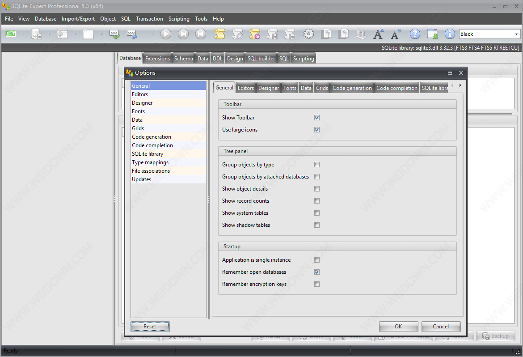Viewport: 523px width, 357px height.
Task: Click the grey brush-holder toolbar icon
Action: (361, 34)
